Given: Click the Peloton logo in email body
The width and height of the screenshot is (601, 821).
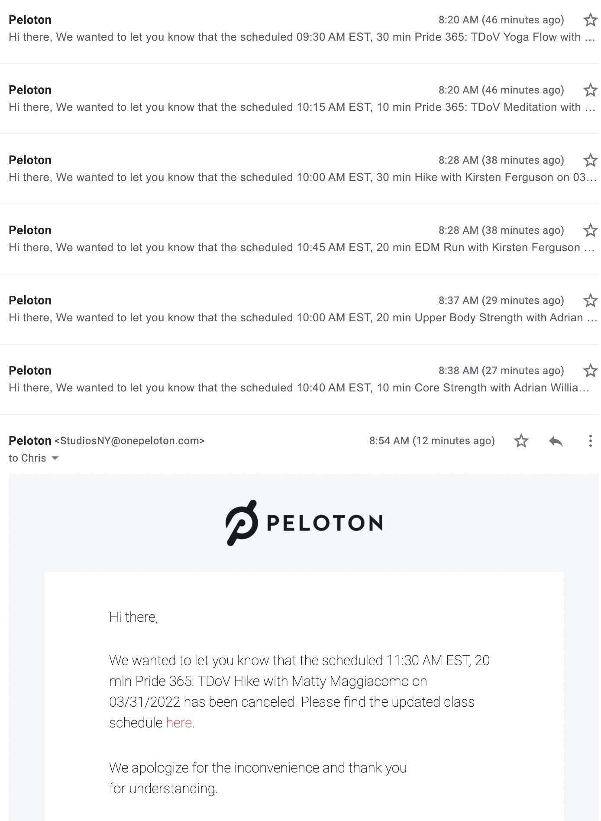Looking at the screenshot, I should [304, 523].
